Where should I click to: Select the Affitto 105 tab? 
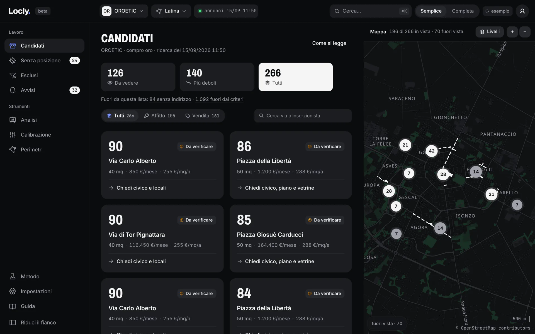click(x=160, y=116)
